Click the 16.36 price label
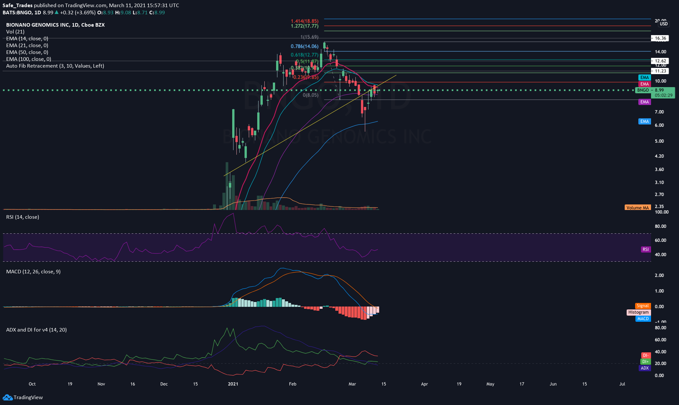Screen dimensions: 679x405 point(660,38)
